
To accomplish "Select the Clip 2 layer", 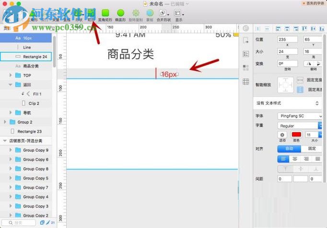I will [x=26, y=103].
